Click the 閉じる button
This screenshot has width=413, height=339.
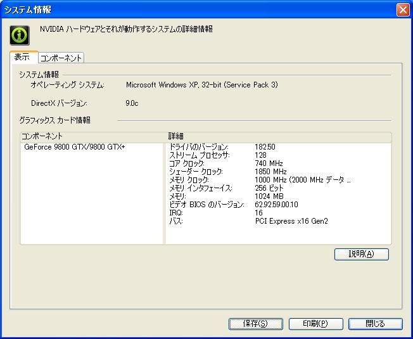376,324
